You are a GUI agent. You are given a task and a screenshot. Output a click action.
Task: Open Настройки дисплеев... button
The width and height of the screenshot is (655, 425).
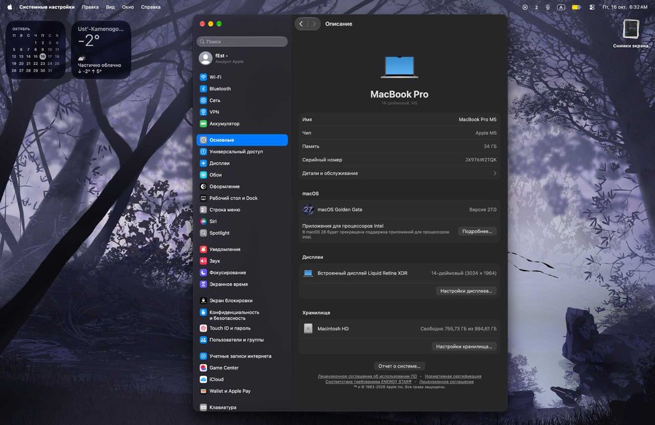coord(466,291)
